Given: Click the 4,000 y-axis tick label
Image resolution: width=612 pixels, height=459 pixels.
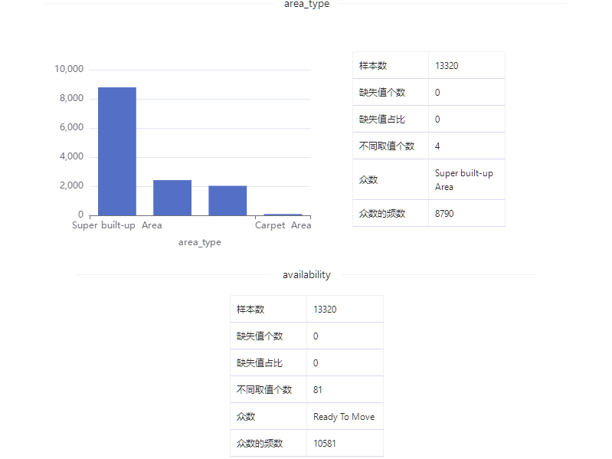Looking at the screenshot, I should 71,156.
